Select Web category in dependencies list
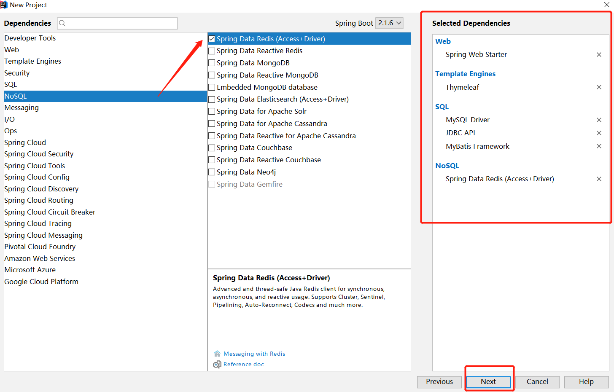 click(105, 50)
